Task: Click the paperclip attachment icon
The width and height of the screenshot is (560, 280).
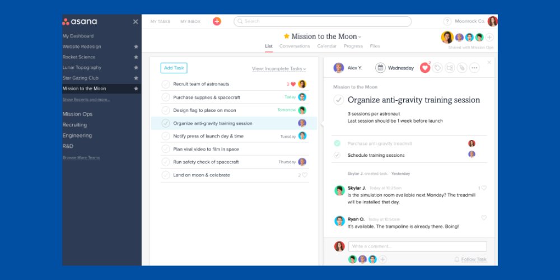Action: pyautogui.click(x=462, y=68)
